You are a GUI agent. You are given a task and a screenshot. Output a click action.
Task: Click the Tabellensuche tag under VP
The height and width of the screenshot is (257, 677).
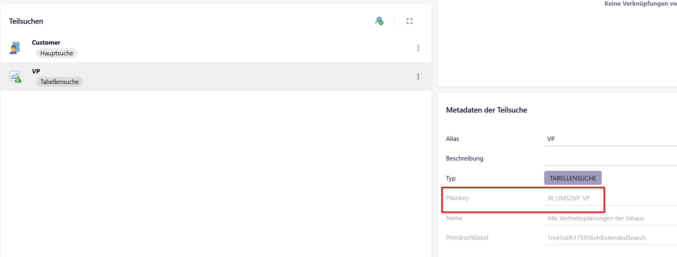[59, 82]
